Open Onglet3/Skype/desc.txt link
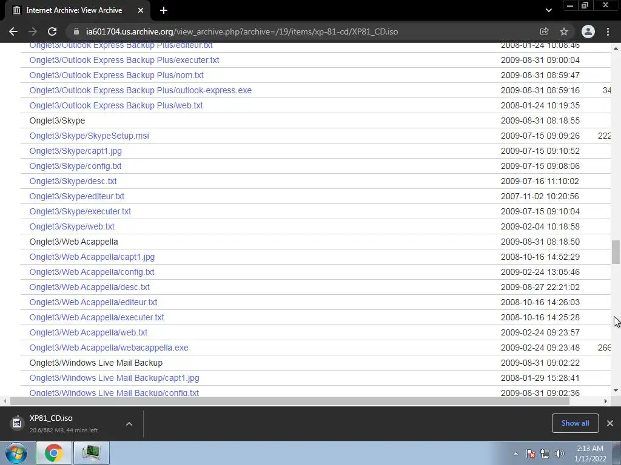 coord(73,181)
